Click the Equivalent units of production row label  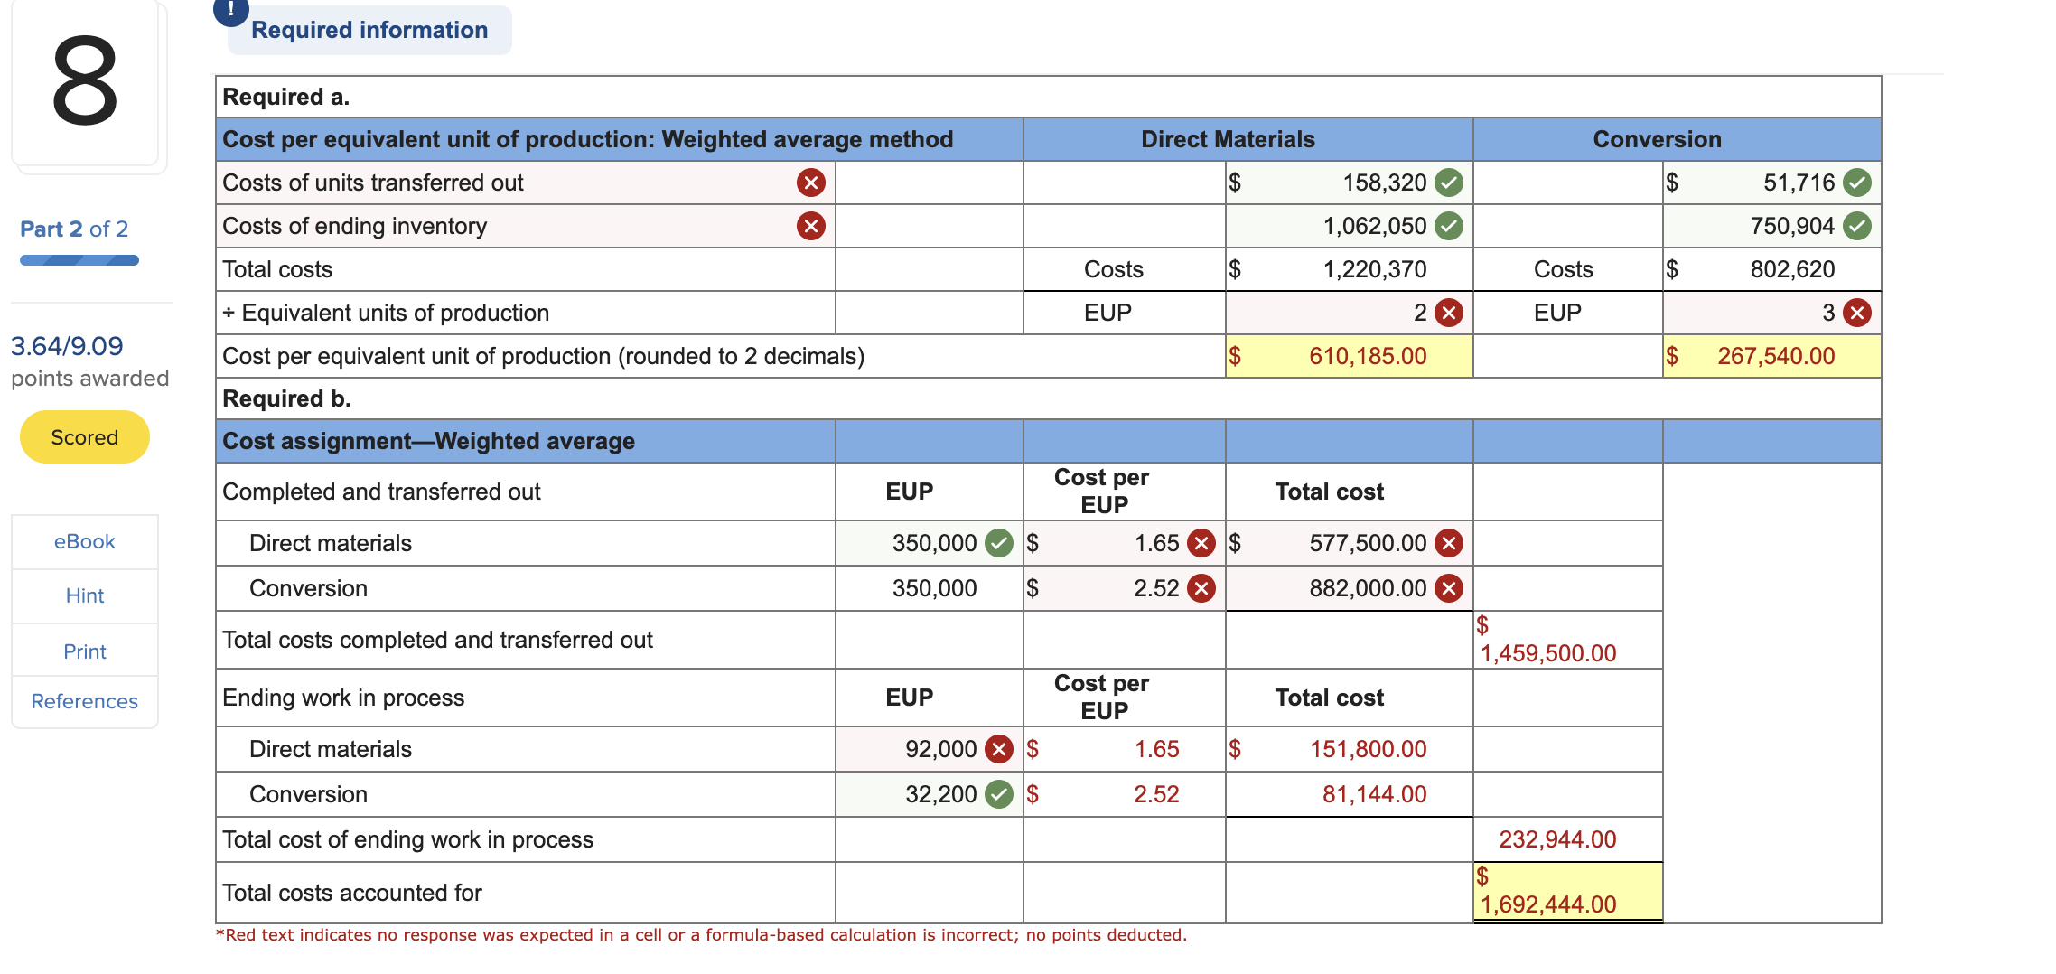pos(386,313)
